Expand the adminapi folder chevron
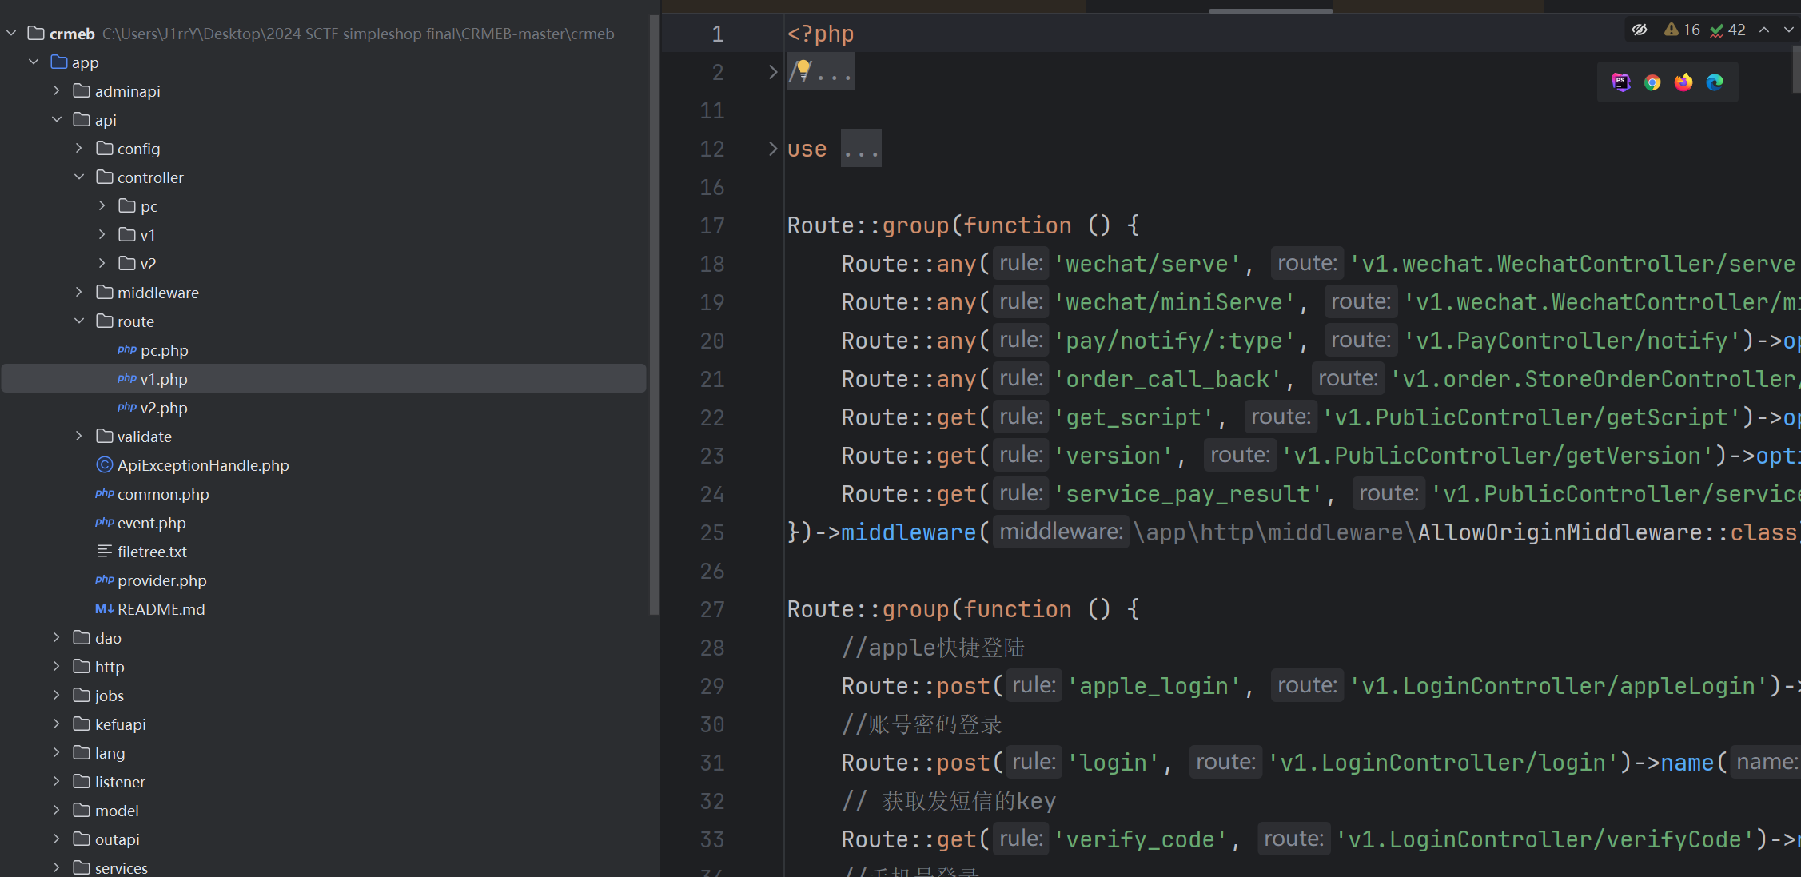Screen dimensions: 1801x877 [57, 90]
